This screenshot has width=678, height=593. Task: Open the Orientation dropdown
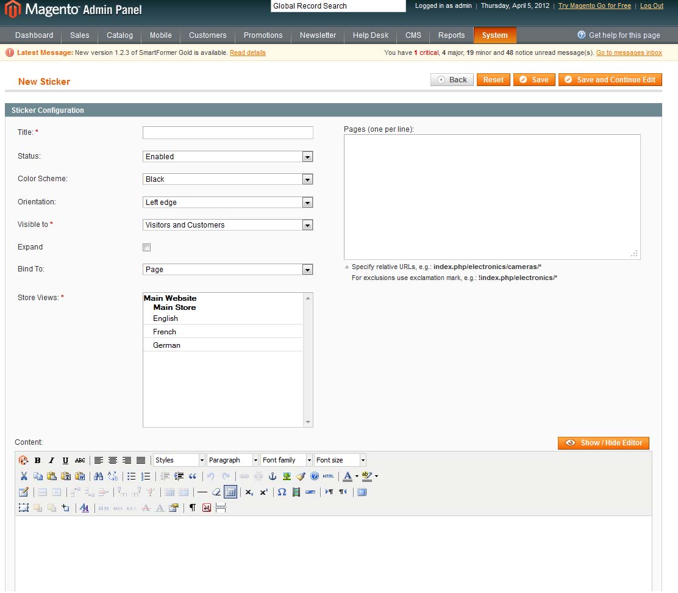(x=227, y=203)
